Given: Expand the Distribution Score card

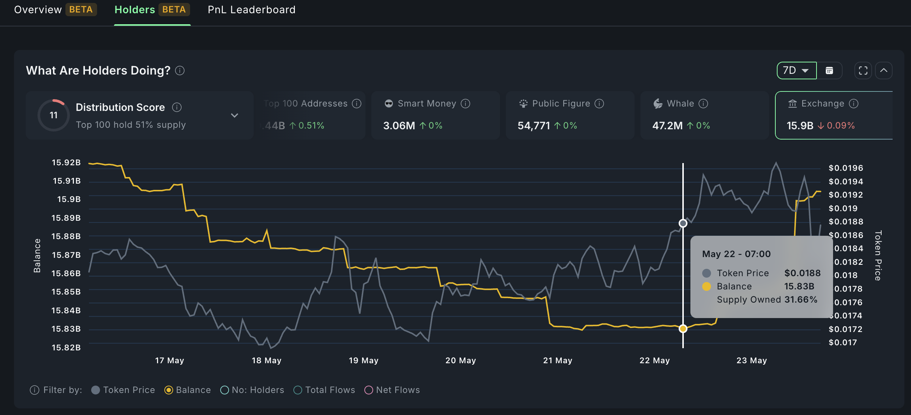Looking at the screenshot, I should point(235,115).
